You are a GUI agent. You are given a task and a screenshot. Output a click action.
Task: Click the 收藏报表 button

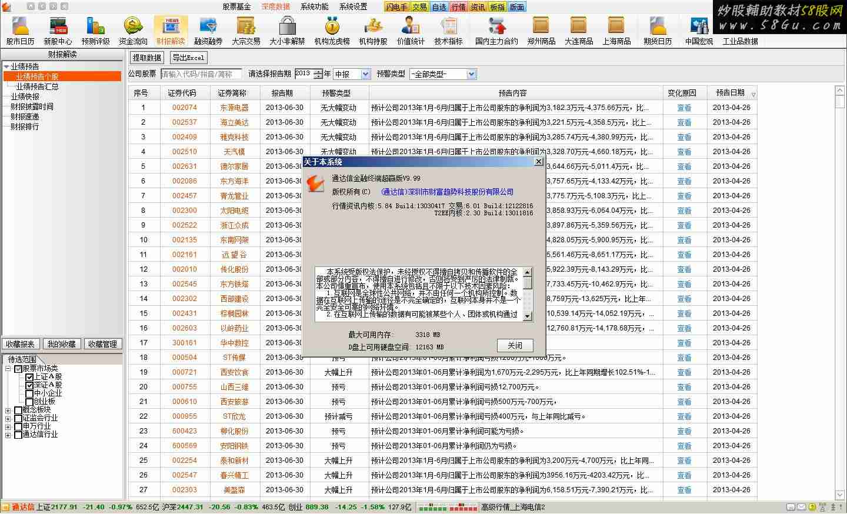[21, 344]
